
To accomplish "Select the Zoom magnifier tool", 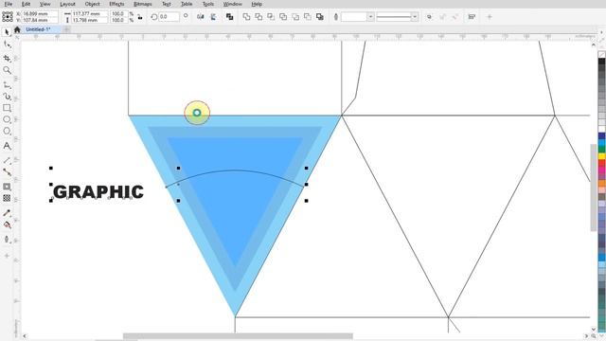I will coord(7,70).
